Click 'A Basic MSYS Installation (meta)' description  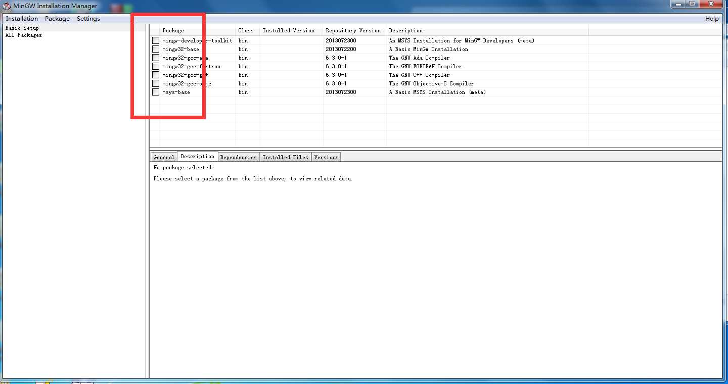pos(437,92)
